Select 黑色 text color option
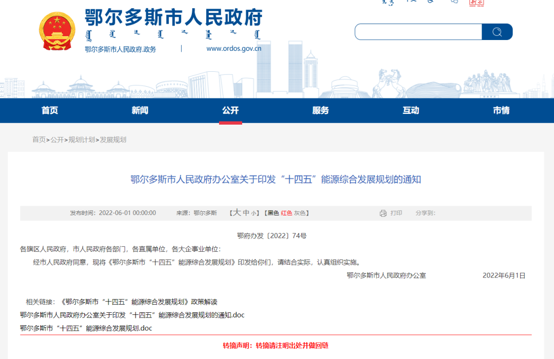This screenshot has height=359, width=554. [x=273, y=213]
